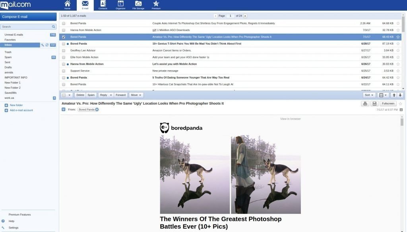Click the Compose E-mail button
The height and width of the screenshot is (232, 407).
pos(28,17)
